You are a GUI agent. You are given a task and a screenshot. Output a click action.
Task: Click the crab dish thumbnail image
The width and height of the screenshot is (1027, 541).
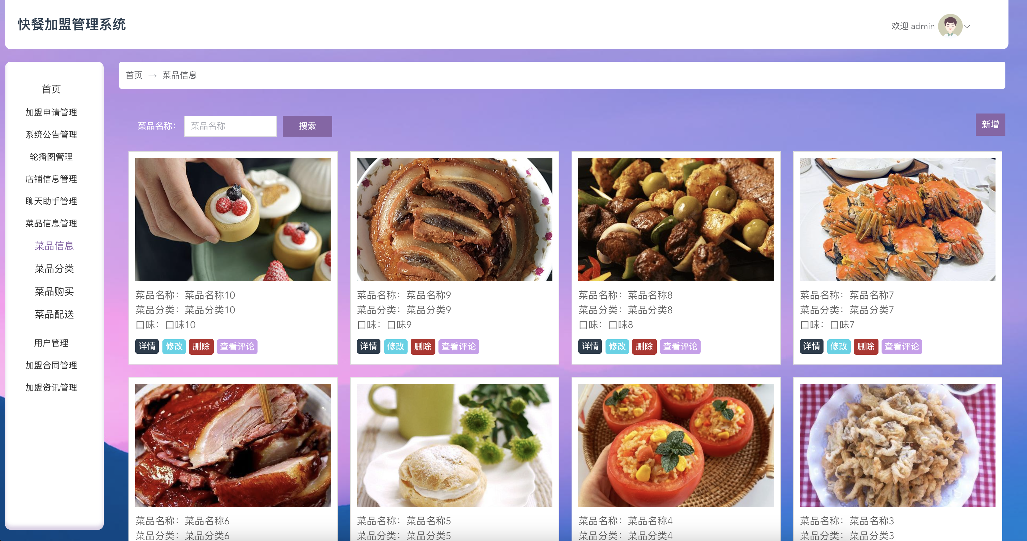tap(897, 220)
